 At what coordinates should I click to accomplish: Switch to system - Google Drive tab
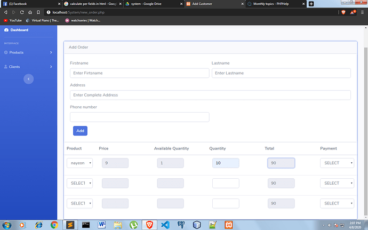(x=154, y=4)
